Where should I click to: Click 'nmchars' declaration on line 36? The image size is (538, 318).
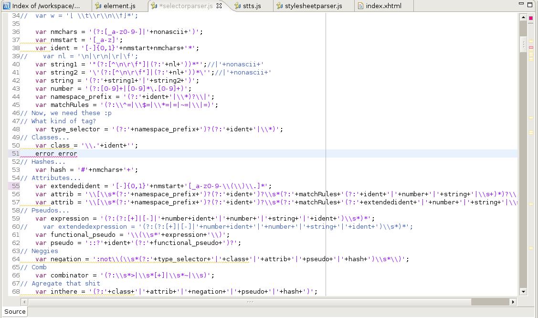[x=64, y=32]
